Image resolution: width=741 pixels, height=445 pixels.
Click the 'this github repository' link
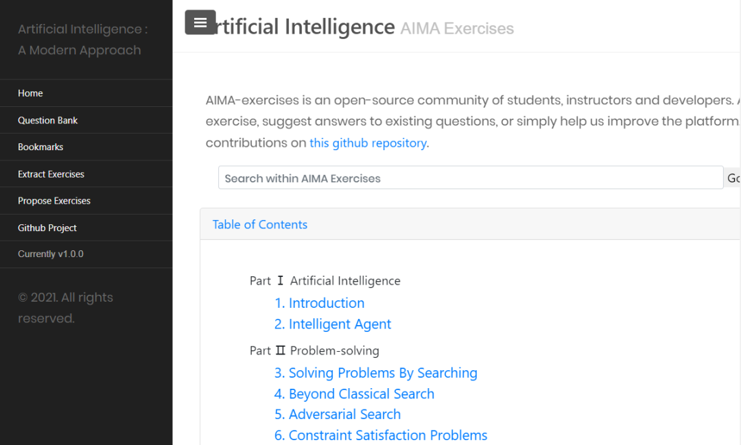(368, 143)
